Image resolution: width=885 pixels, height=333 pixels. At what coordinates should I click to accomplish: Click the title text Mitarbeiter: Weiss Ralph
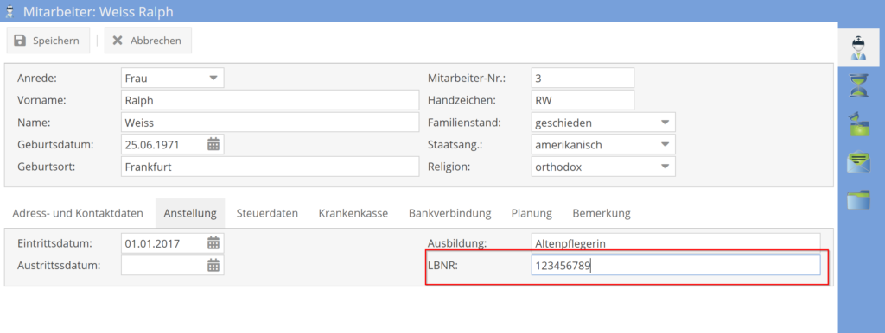(x=99, y=11)
